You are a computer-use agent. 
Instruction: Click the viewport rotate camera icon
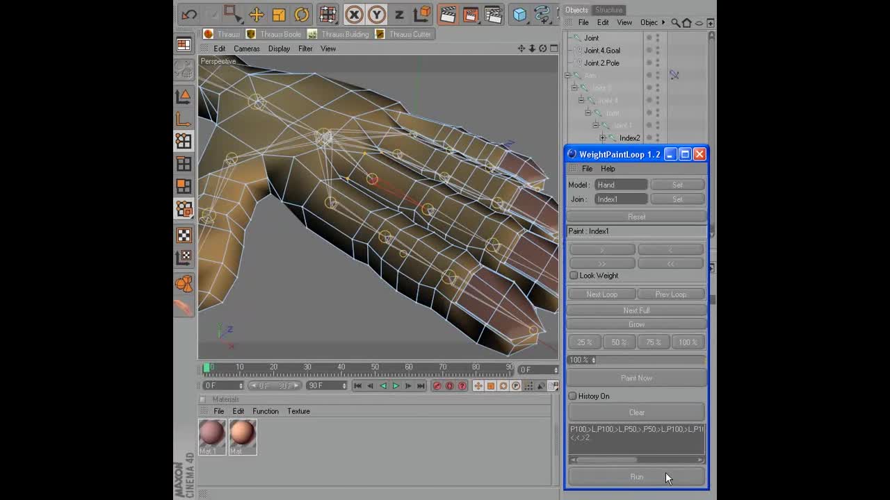click(543, 49)
